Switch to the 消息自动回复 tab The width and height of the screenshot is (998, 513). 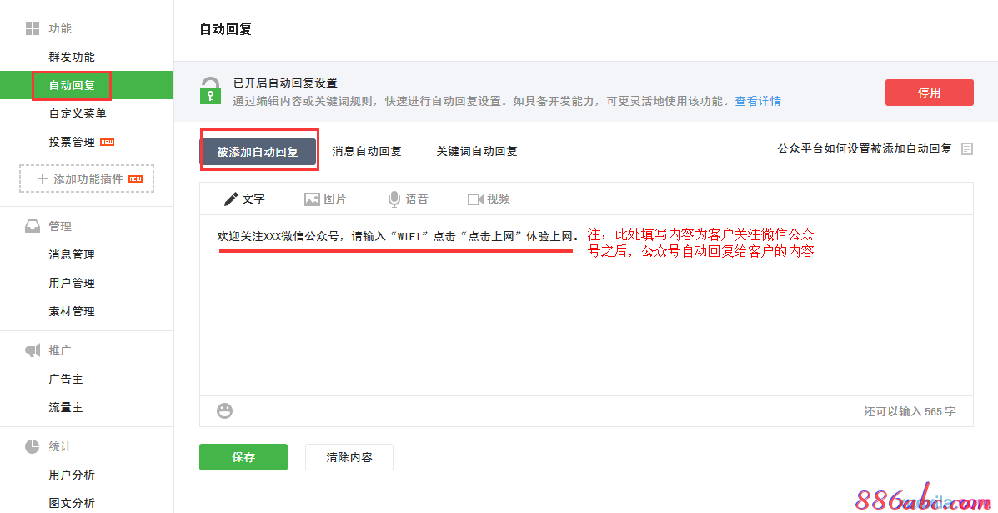coord(367,151)
